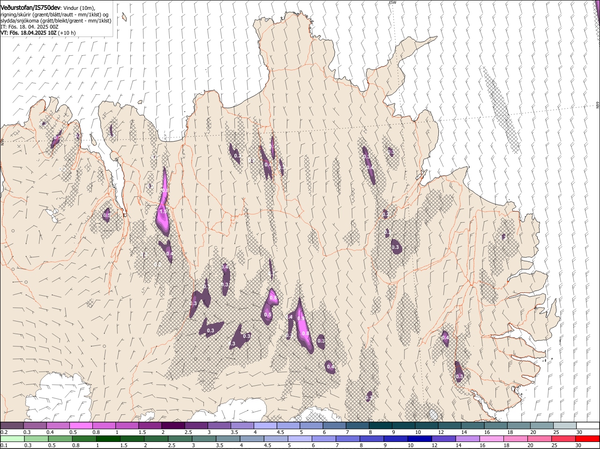Pick the pale periwinkle swatch between 5 and 6, lower legend

[300, 439]
